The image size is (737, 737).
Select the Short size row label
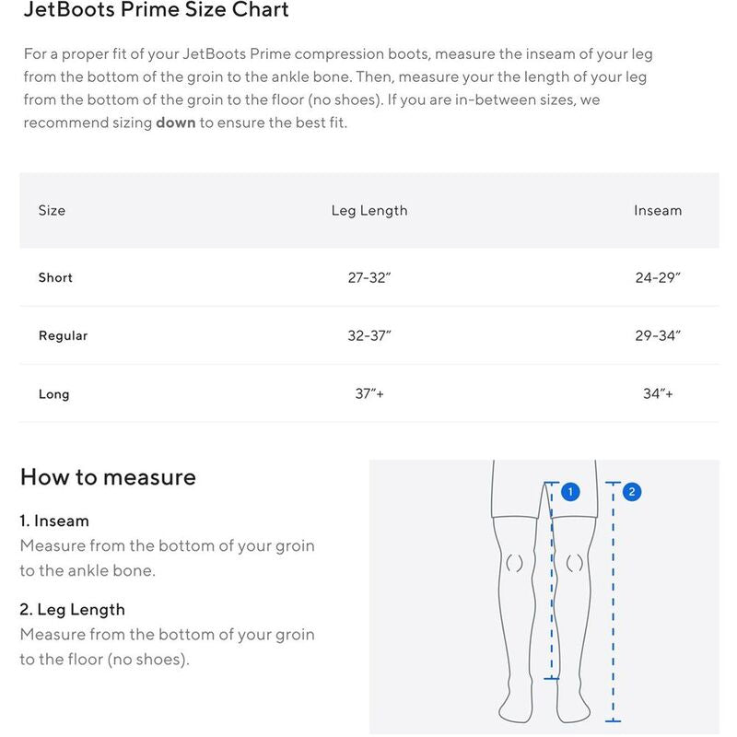point(55,277)
